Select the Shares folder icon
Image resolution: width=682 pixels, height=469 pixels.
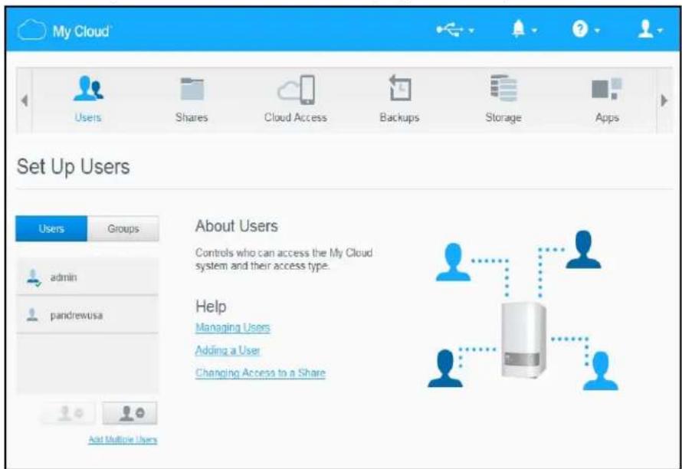[192, 89]
